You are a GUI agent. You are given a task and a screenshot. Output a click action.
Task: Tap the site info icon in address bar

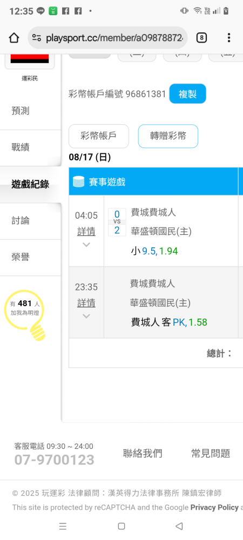click(37, 38)
